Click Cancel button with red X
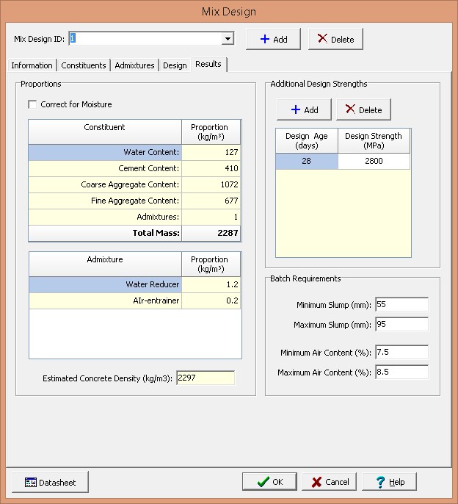Screen dimensions: 458x504 click(x=330, y=482)
